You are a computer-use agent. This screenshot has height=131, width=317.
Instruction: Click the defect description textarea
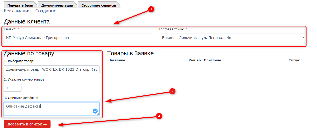(52, 109)
